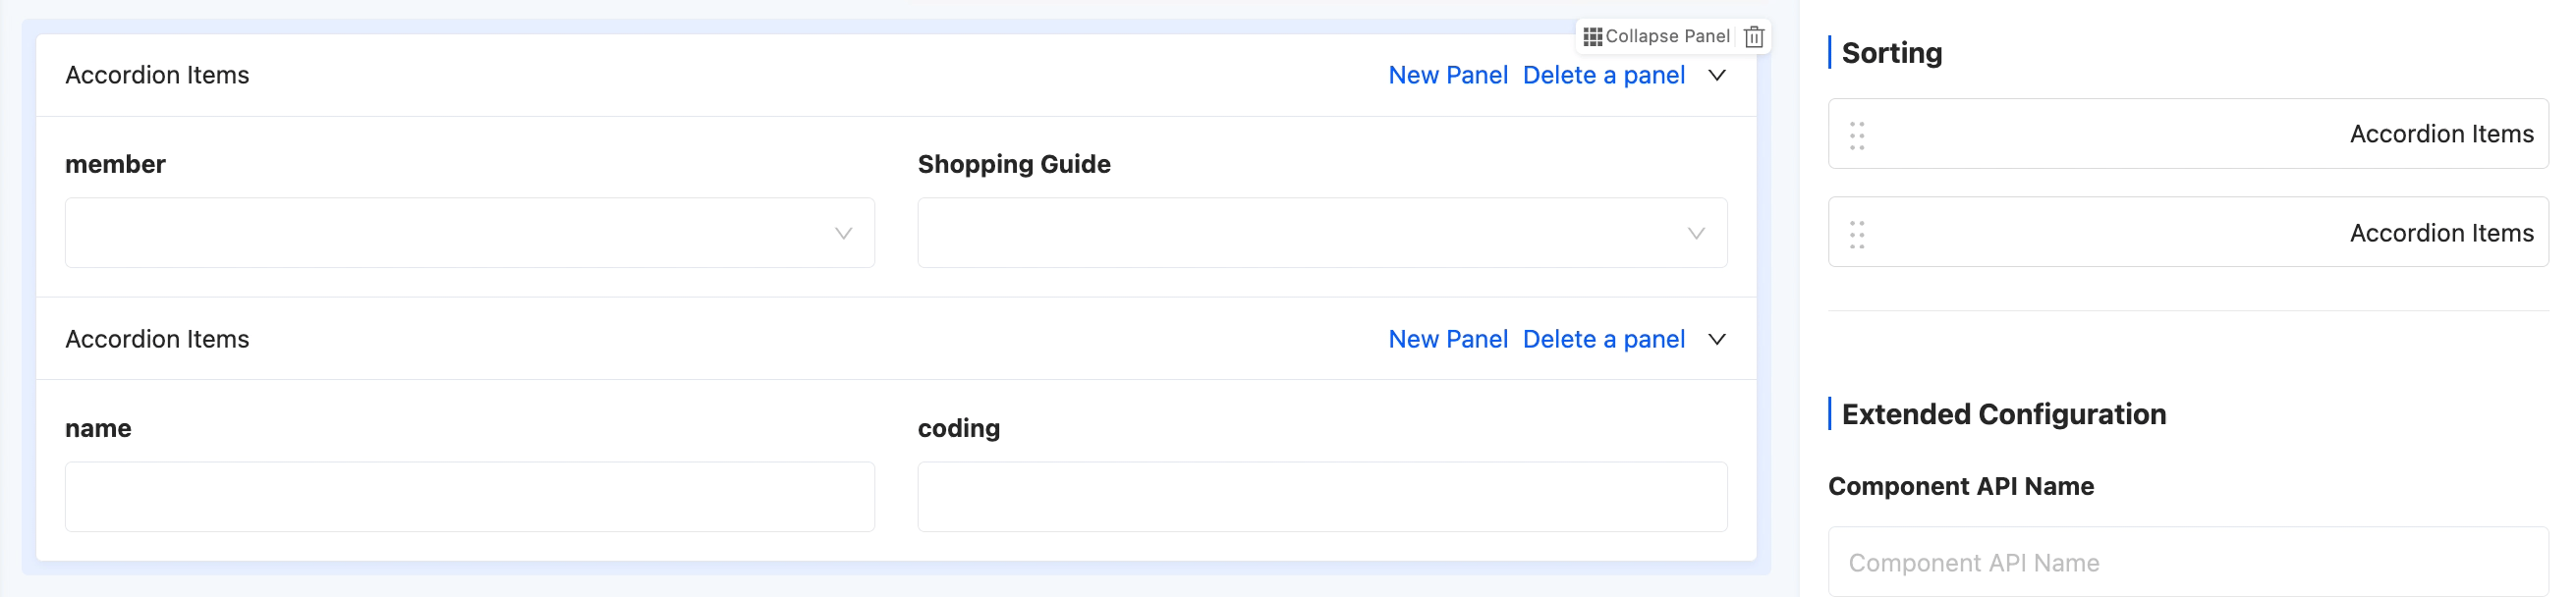Click the Collapse Panel component label
This screenshot has width=2576, height=597.
pyautogui.click(x=1667, y=37)
